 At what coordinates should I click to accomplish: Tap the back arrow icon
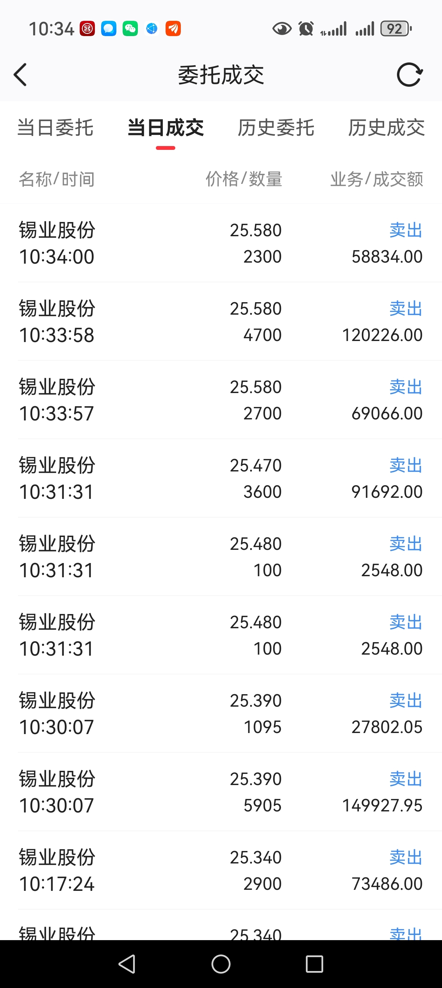(x=20, y=75)
